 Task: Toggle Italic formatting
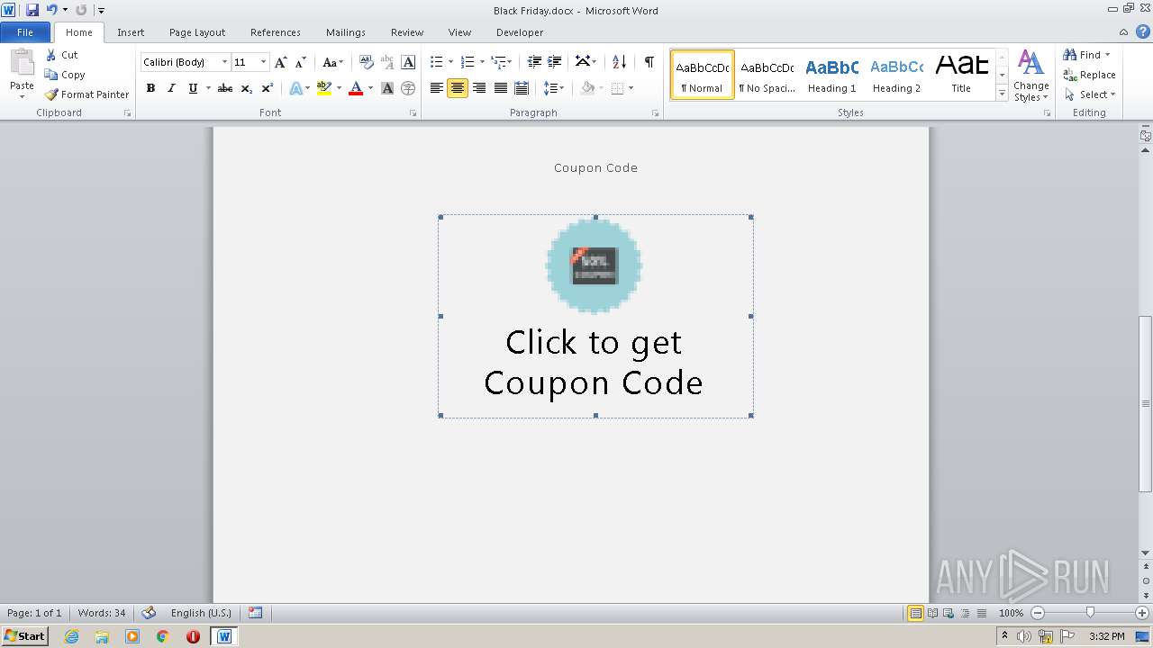171,88
